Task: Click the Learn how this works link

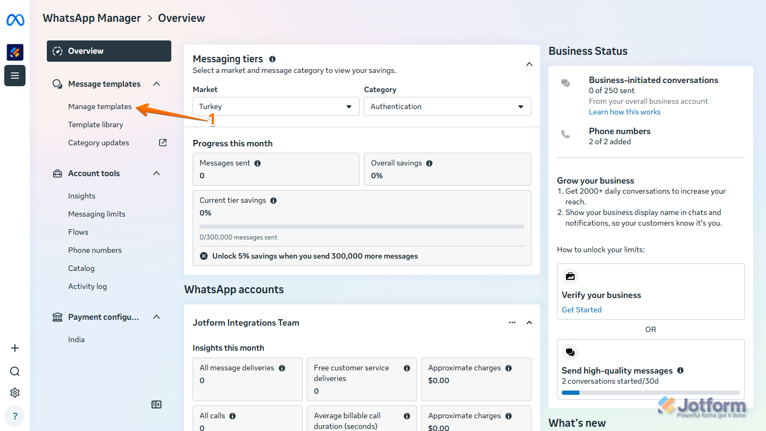Action: coord(625,112)
